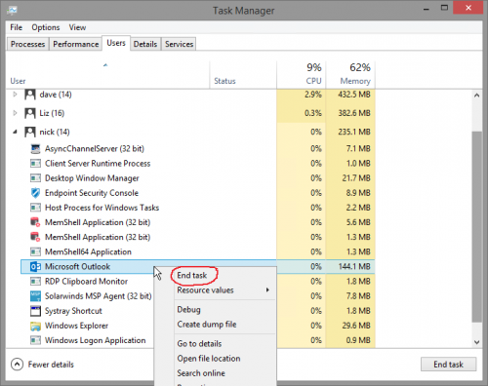This screenshot has width=488, height=386.
Task: Select the Desktop Window Manager row text
Action: click(x=92, y=178)
